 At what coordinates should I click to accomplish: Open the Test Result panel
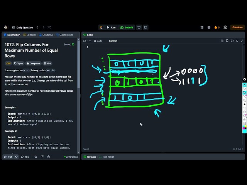point(106,157)
